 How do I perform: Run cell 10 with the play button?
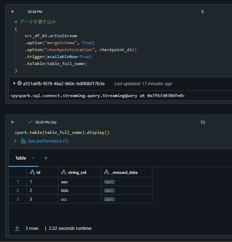pos(13,122)
